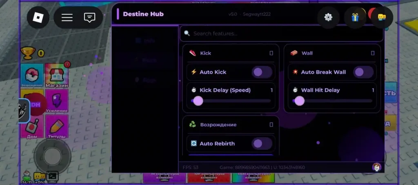The image size is (418, 185).
Task: Tap the yellow friends boost +0% icon
Action: tap(40, 177)
